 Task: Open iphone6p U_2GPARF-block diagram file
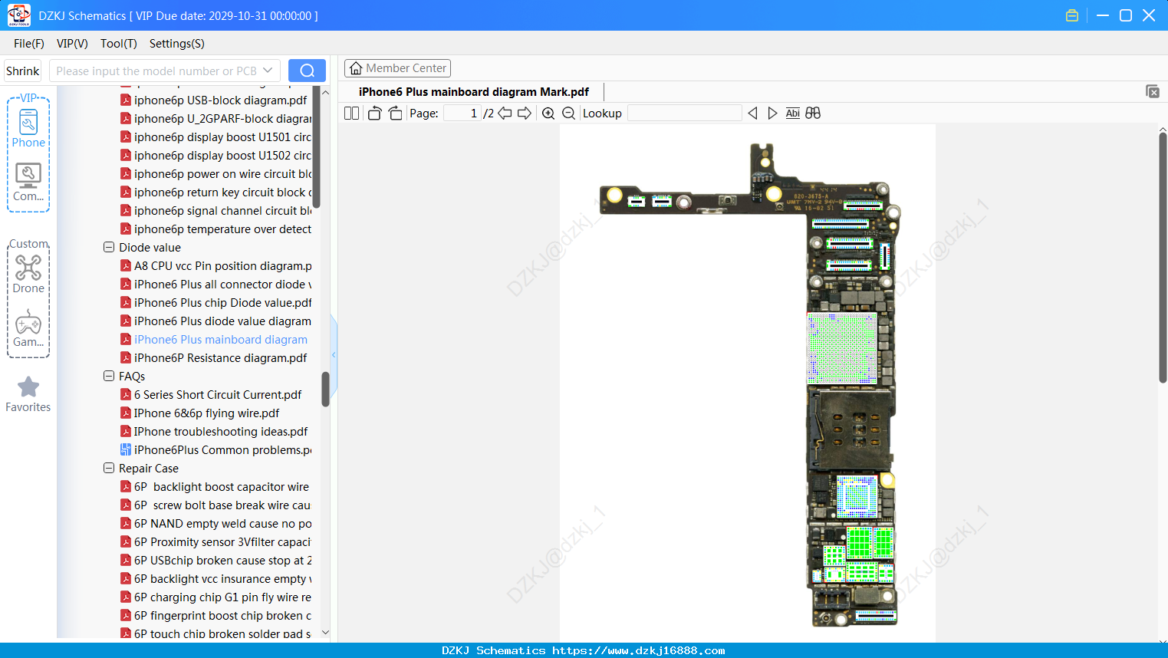[x=222, y=119]
